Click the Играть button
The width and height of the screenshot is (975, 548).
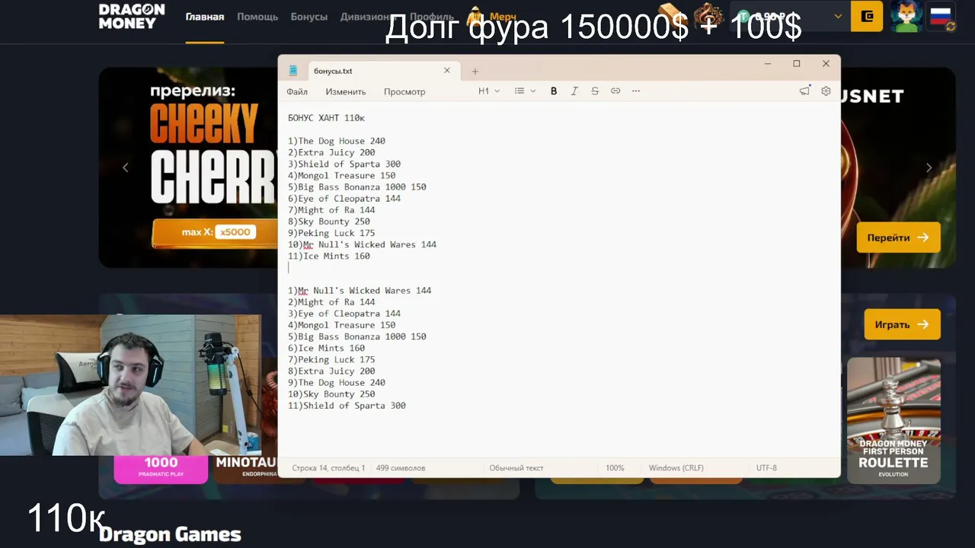coord(902,324)
